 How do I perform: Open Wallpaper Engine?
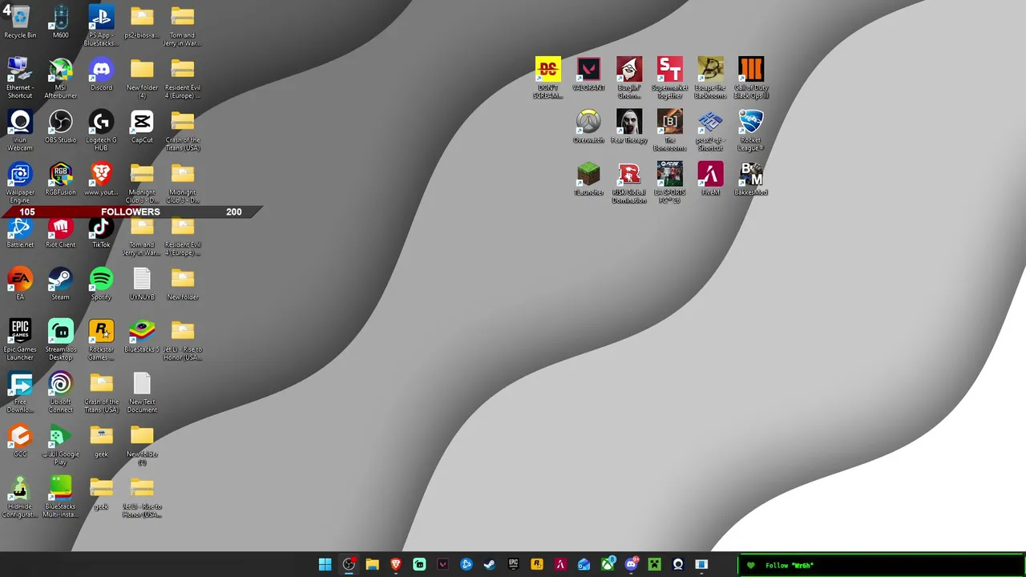(x=20, y=183)
